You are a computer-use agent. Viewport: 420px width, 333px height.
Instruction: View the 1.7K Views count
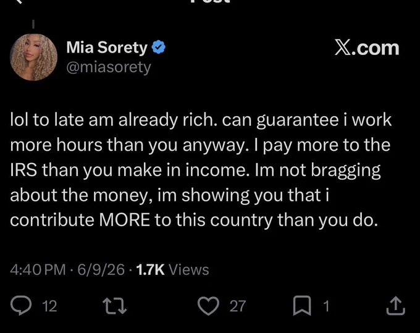point(172,269)
